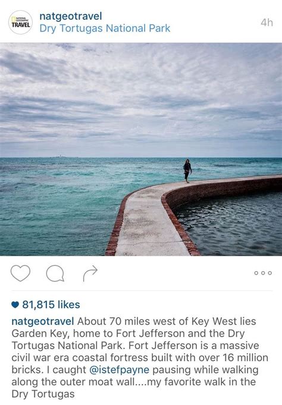Open comments with the speech bubble icon

tap(55, 274)
